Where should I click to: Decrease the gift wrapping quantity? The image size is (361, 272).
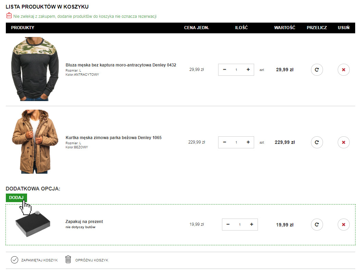coord(228,225)
